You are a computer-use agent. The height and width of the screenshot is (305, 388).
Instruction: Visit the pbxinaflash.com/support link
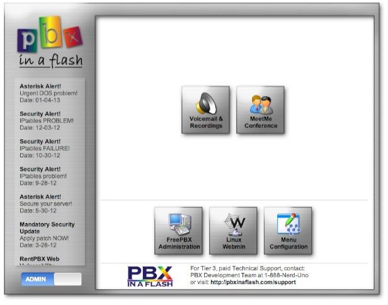pyautogui.click(x=253, y=282)
